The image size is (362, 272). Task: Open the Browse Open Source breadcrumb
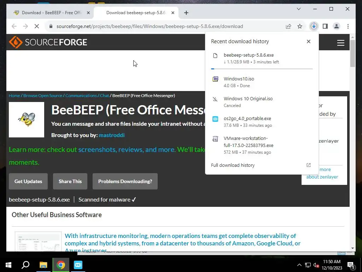click(43, 96)
